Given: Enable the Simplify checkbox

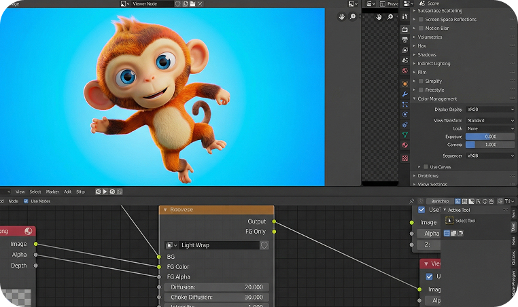Looking at the screenshot, I should [x=421, y=81].
